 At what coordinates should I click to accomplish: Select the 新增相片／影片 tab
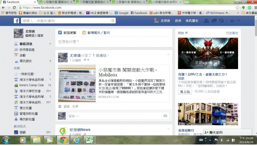pos(96,33)
